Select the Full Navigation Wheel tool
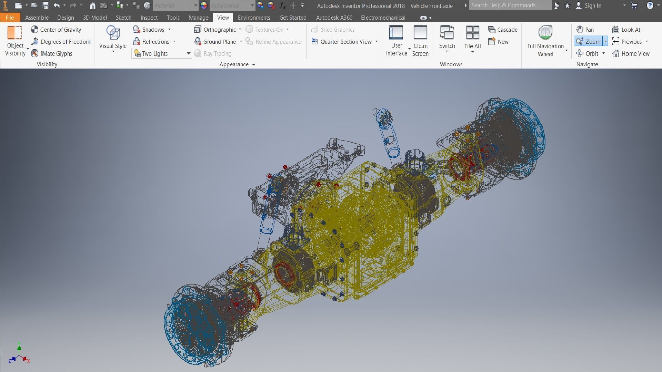Image resolution: width=662 pixels, height=372 pixels. (545, 33)
